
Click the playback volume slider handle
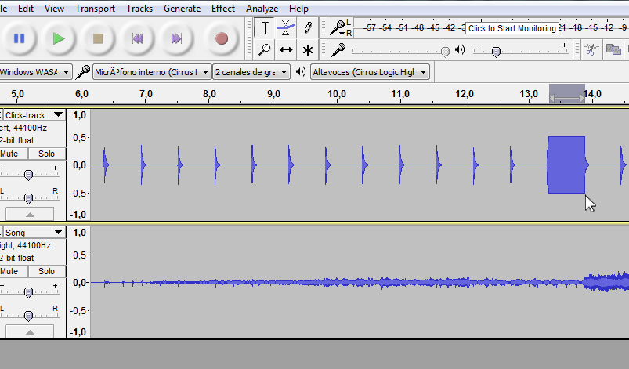tap(496, 52)
